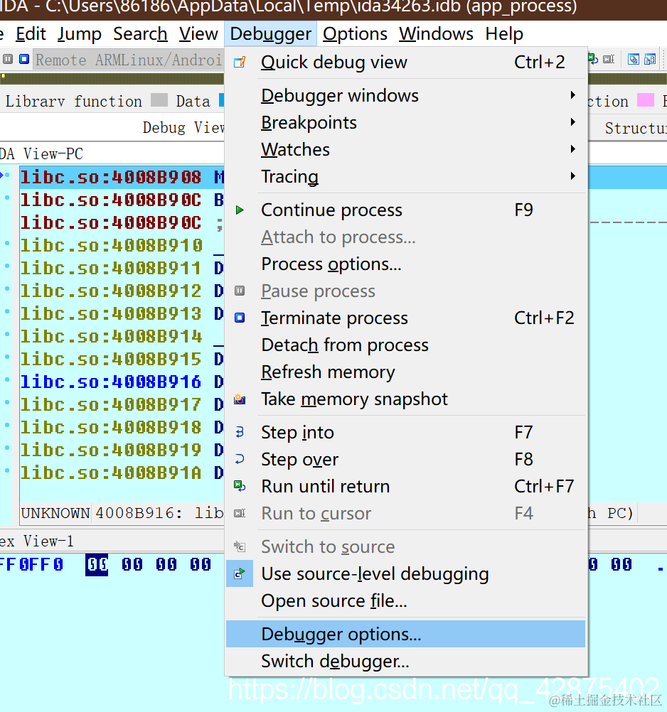Select the blue line libc.so:4008B916
The width and height of the screenshot is (667, 712).
111,382
